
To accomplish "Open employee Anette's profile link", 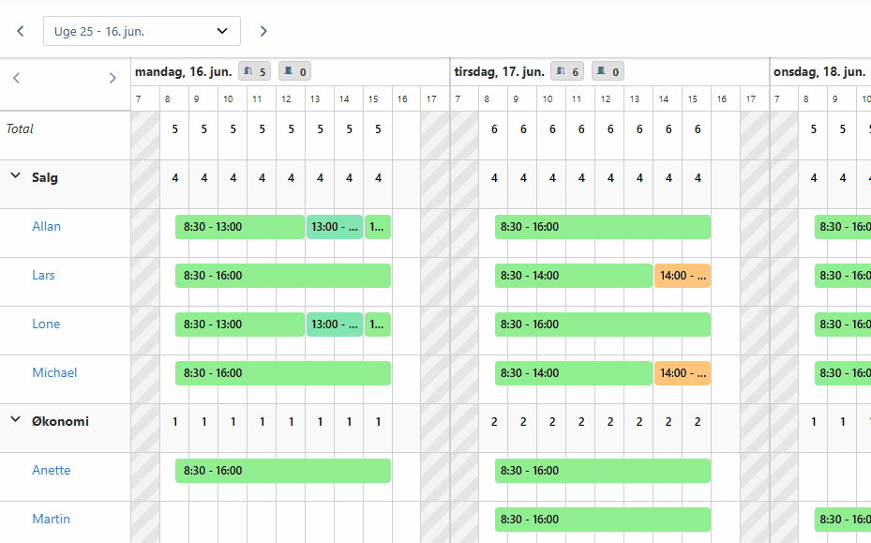I will 52,470.
